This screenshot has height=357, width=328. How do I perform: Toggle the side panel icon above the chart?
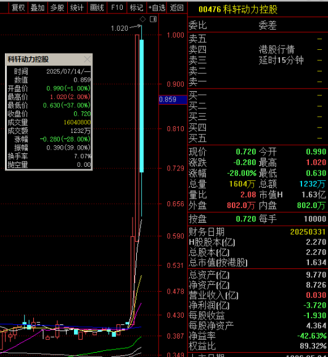pyautogui.click(x=154, y=19)
